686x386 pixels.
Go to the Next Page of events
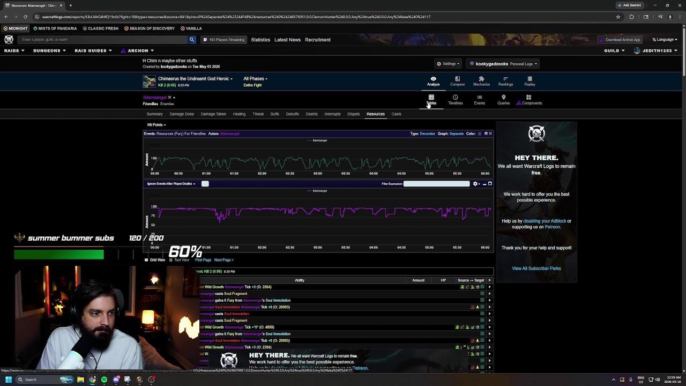[223, 260]
